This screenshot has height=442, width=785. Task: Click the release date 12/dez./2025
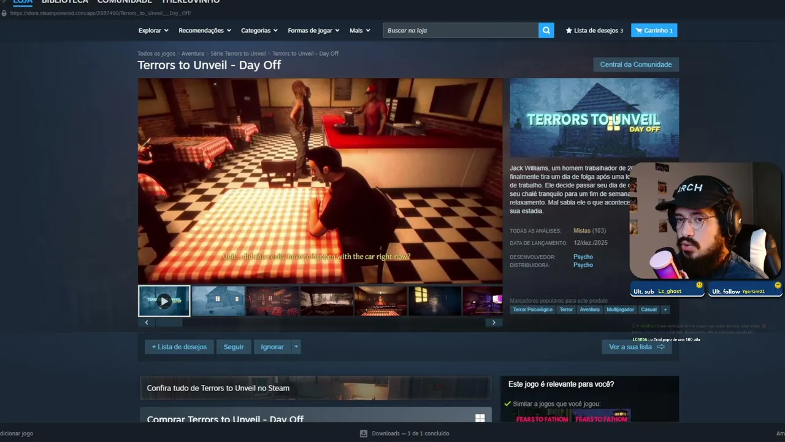591,243
